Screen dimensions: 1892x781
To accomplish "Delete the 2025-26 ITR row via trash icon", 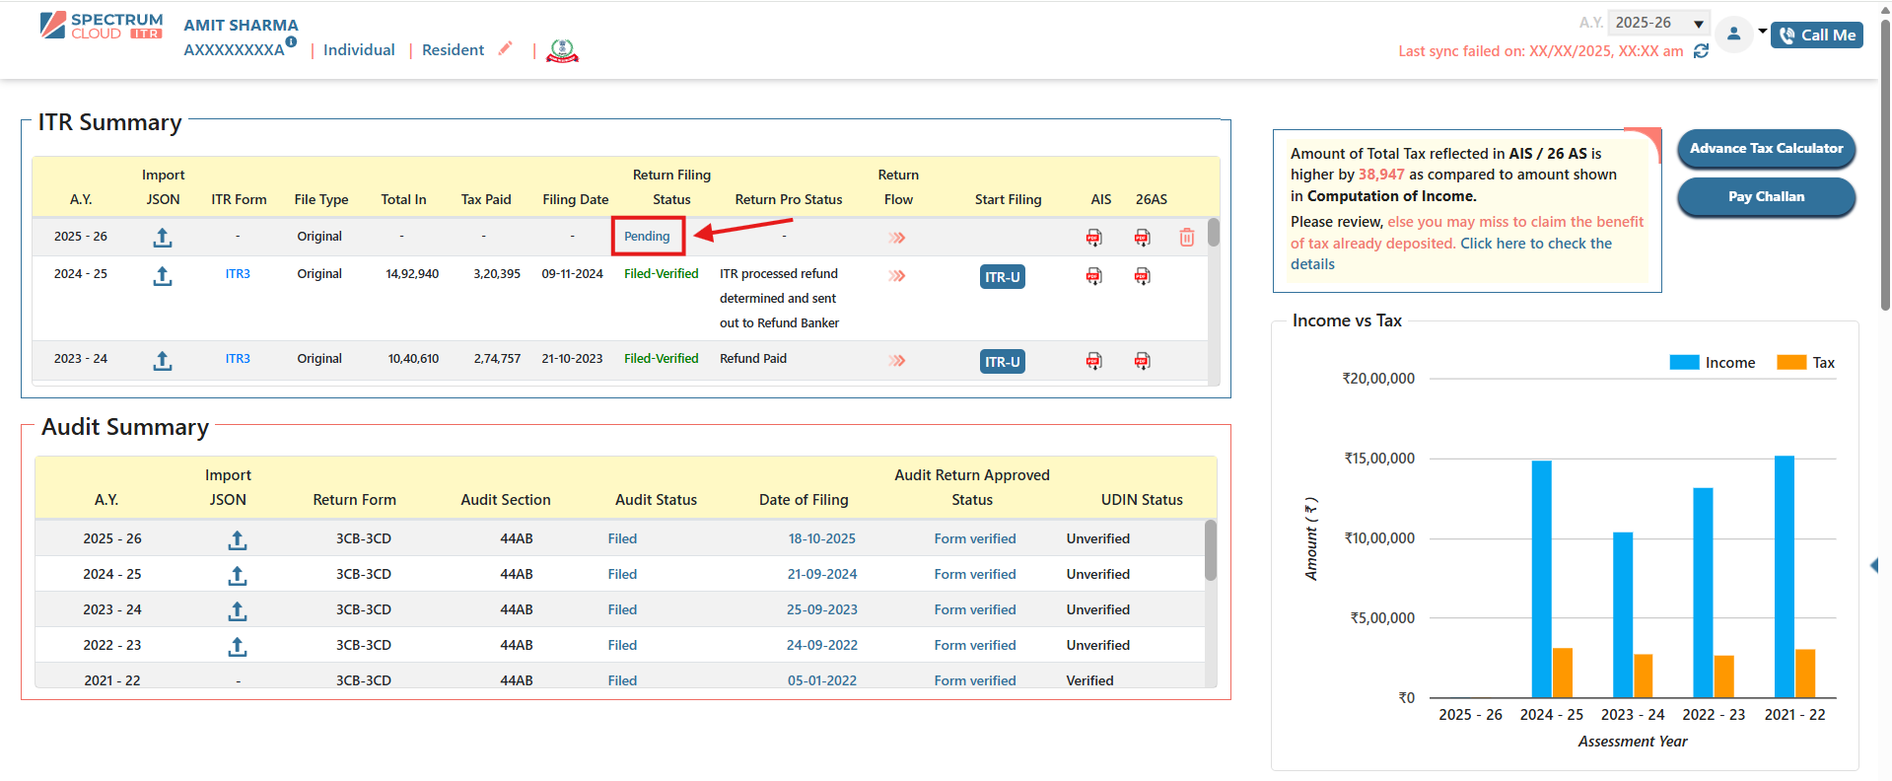I will click(1186, 238).
